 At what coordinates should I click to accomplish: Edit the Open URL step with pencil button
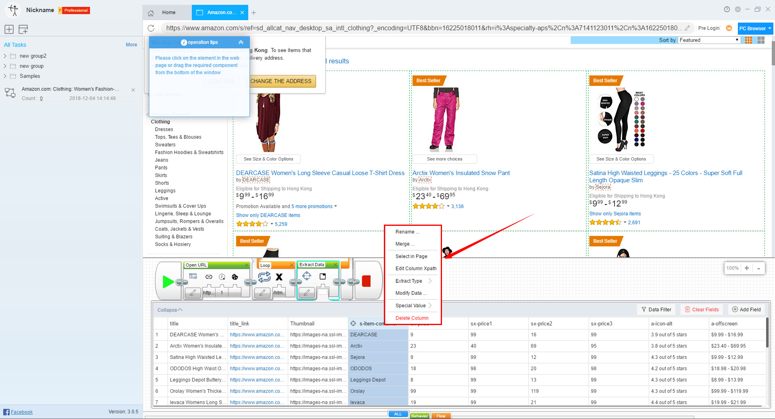point(193,293)
